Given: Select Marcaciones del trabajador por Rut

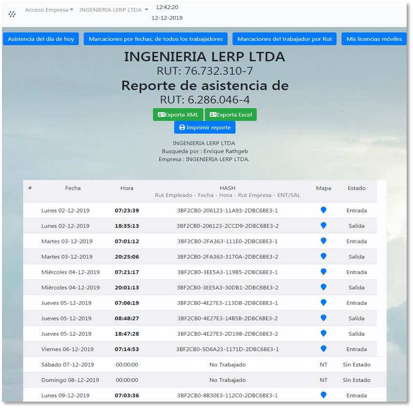Looking at the screenshot, I should [x=284, y=39].
